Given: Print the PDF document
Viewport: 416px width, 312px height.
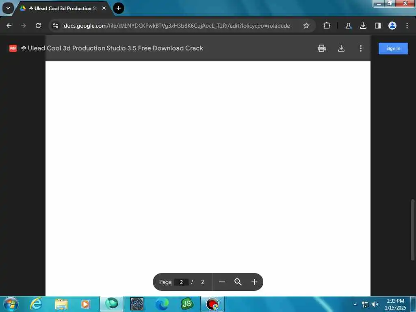Looking at the screenshot, I should [322, 48].
